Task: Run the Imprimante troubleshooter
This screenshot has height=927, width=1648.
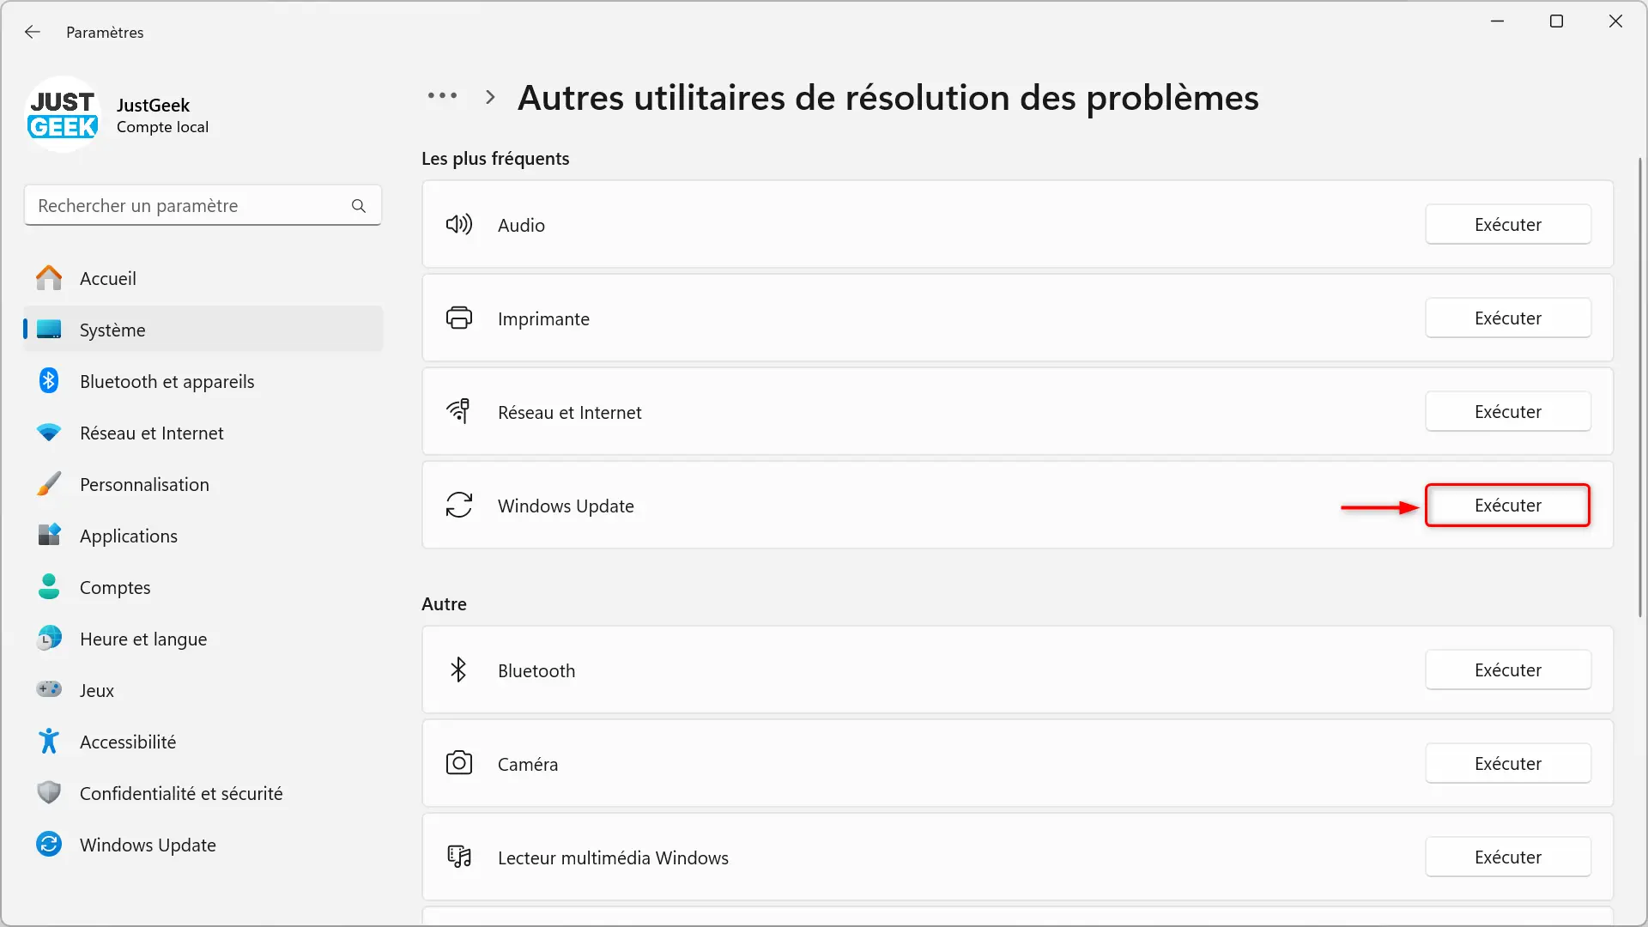Action: tap(1508, 318)
